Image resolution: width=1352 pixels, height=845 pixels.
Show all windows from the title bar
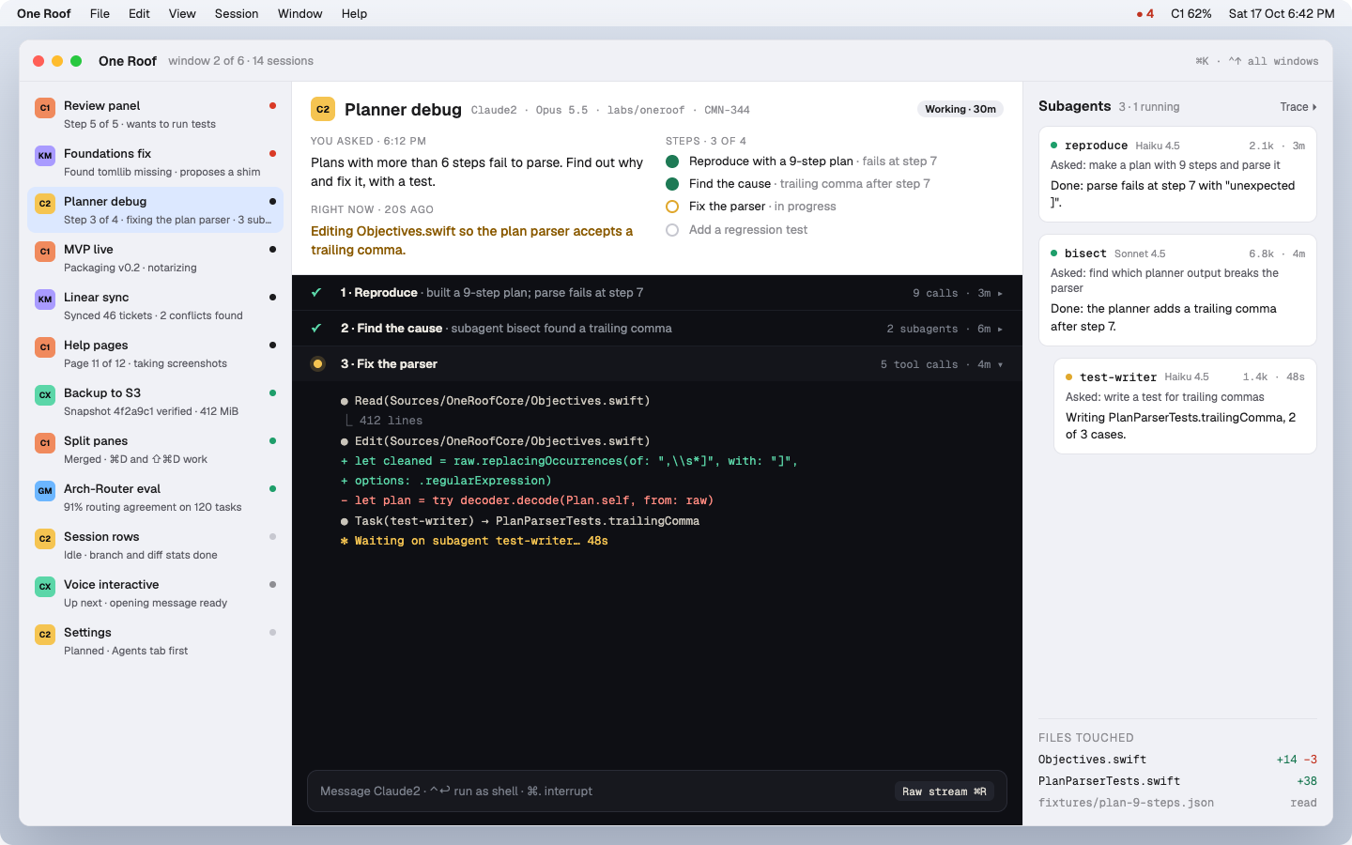pos(1273,61)
